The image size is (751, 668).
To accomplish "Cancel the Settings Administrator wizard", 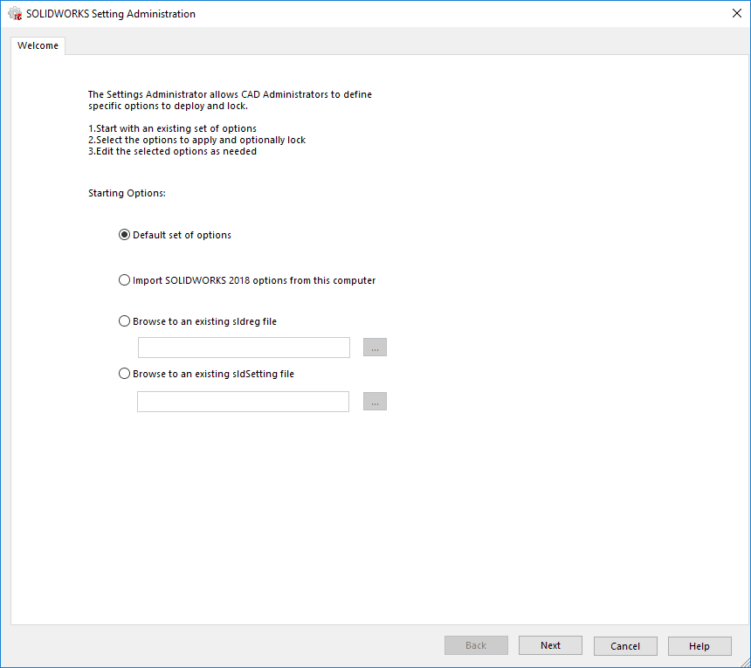I will (625, 646).
